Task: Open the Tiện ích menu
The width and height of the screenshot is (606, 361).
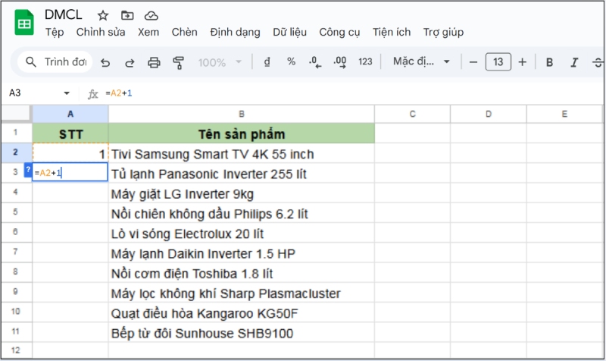Action: coord(392,32)
